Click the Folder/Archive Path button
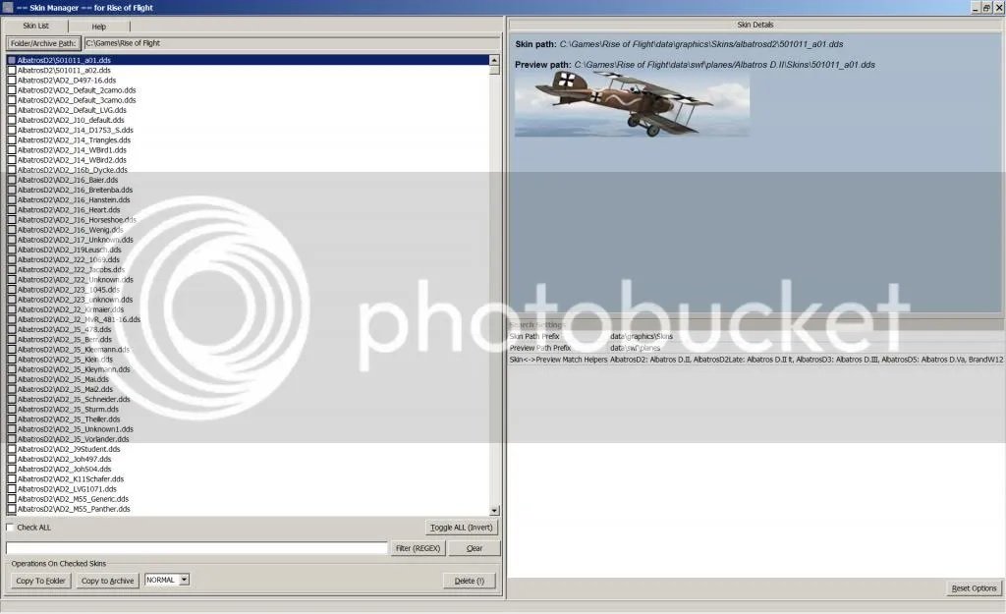The width and height of the screenshot is (1006, 614). click(x=43, y=43)
